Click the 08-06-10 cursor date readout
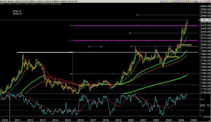 [17, 14]
